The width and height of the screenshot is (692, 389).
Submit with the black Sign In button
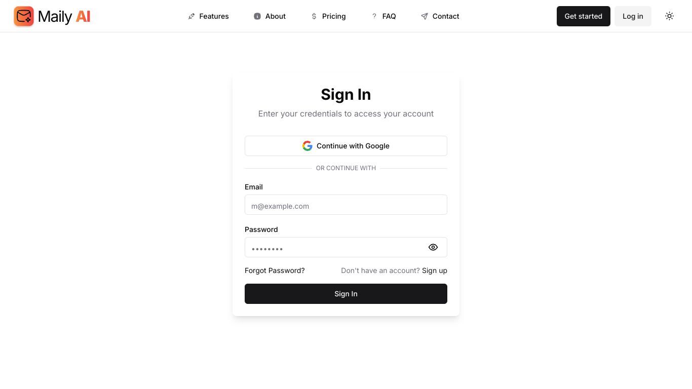tap(346, 294)
